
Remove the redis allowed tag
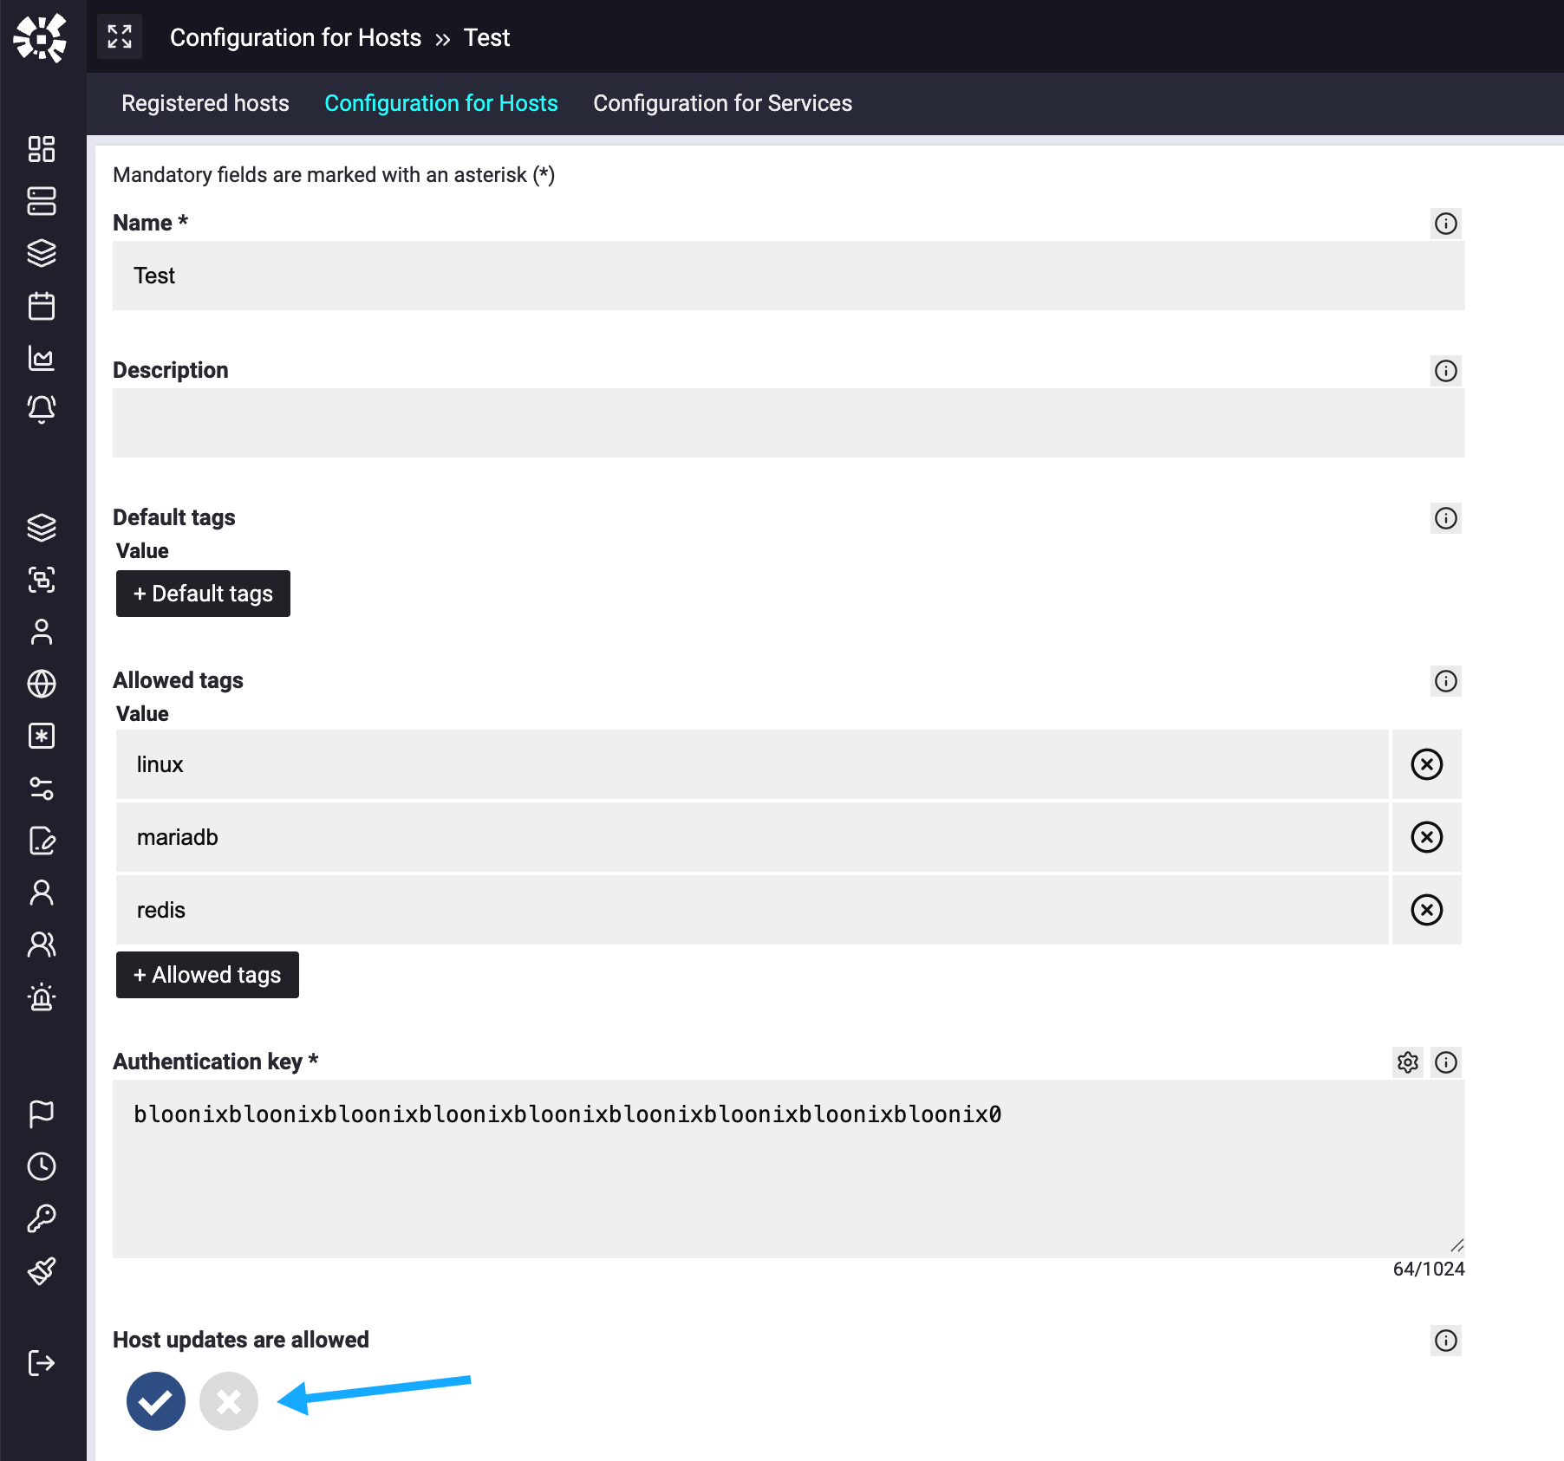(x=1426, y=910)
